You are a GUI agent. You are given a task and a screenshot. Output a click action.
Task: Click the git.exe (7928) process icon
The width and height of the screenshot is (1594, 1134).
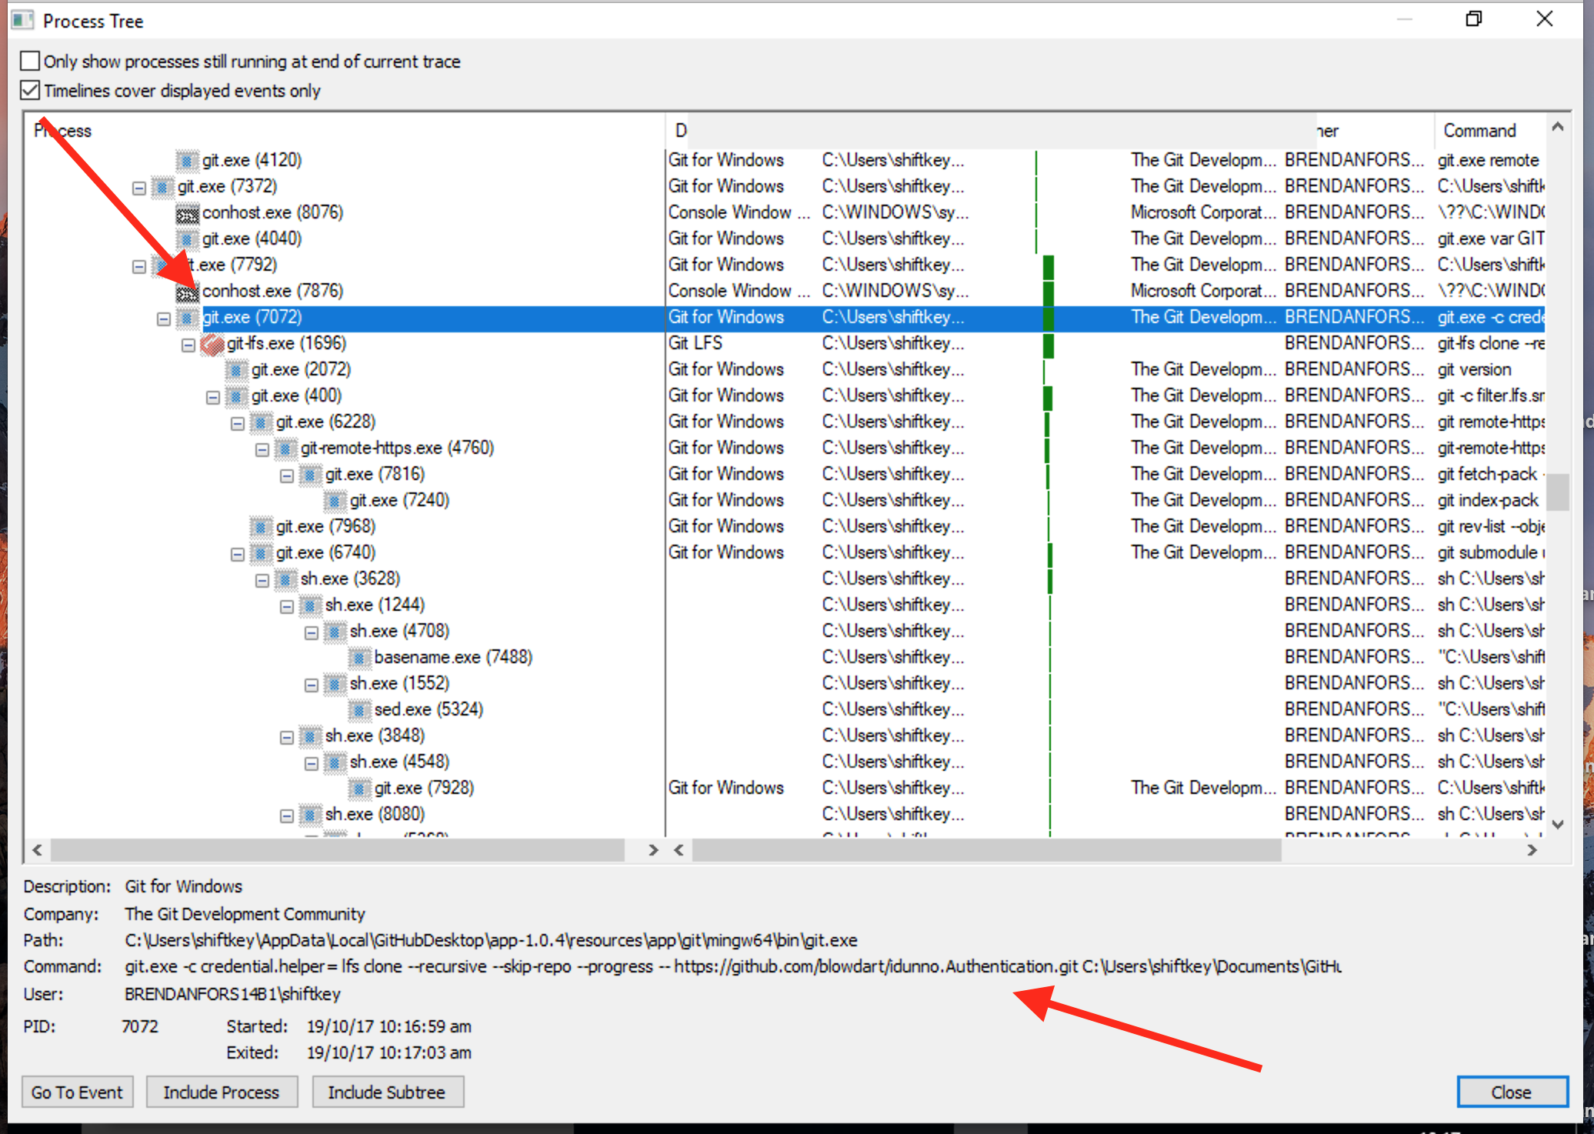(x=359, y=788)
